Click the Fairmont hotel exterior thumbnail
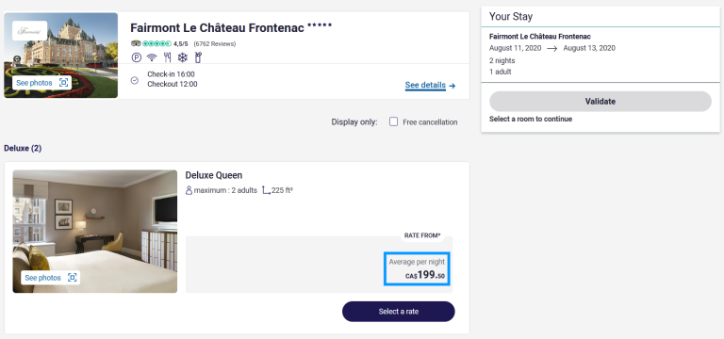 coord(61,55)
